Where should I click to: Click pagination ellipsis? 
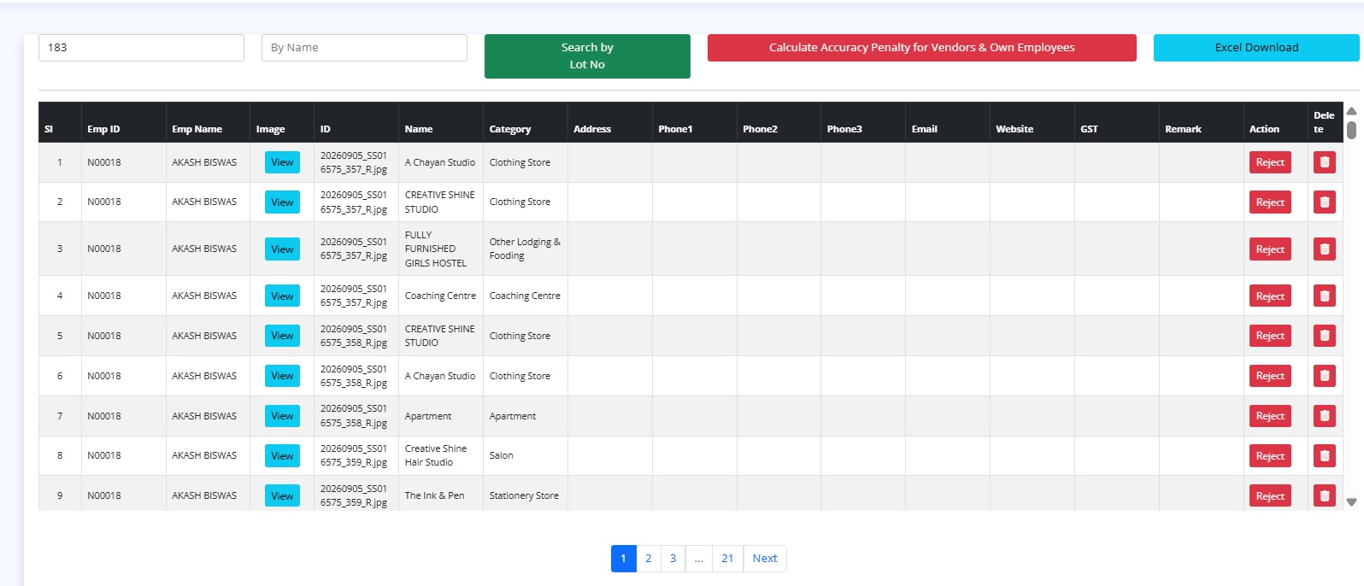[x=698, y=559]
